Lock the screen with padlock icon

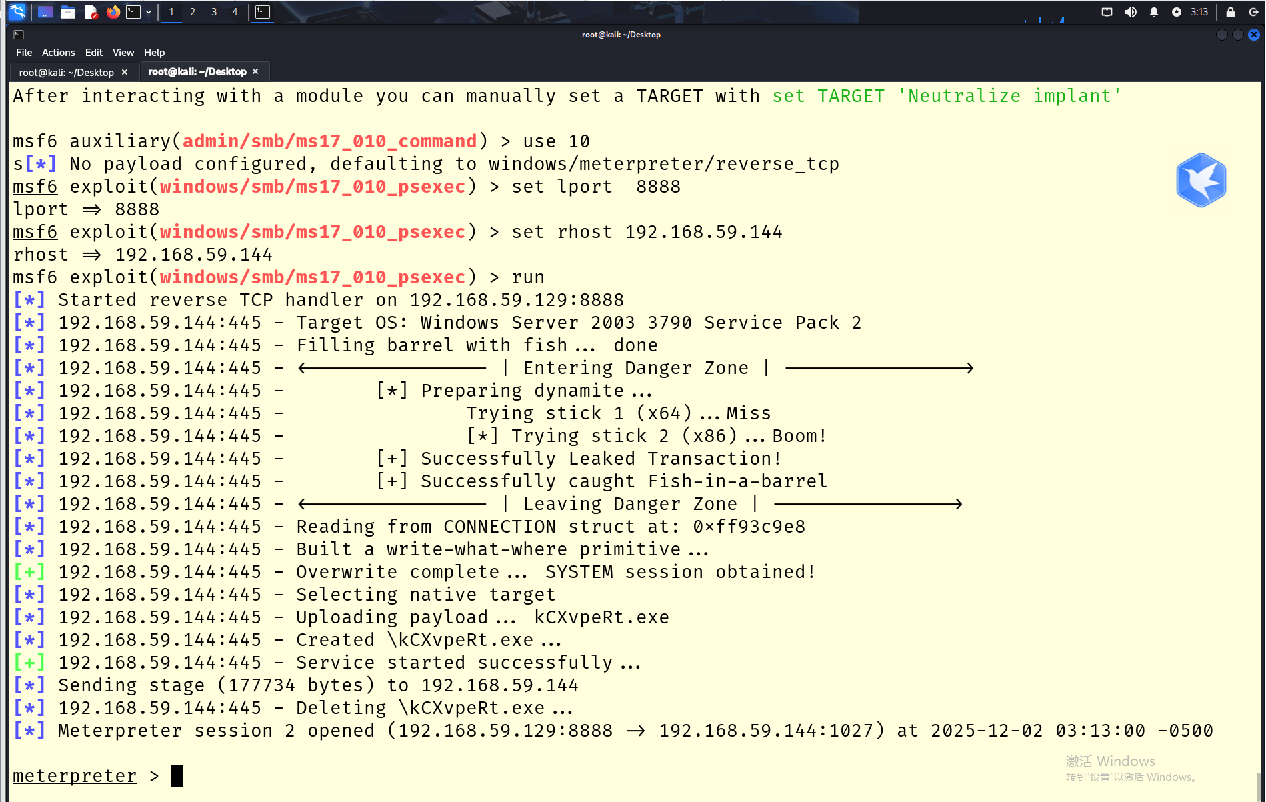point(1231,12)
